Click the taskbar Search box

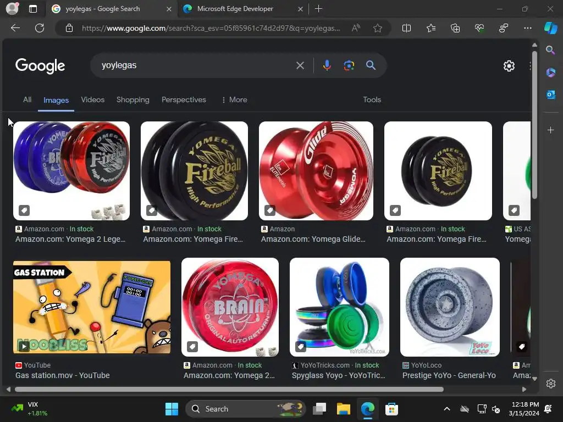click(246, 409)
